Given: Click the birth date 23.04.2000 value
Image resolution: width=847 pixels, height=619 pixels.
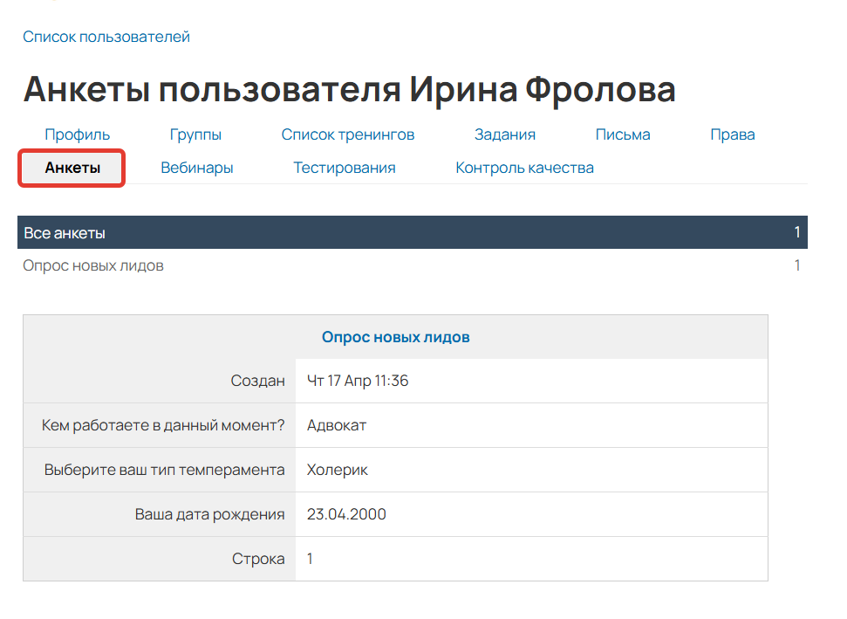Looking at the screenshot, I should (x=346, y=513).
